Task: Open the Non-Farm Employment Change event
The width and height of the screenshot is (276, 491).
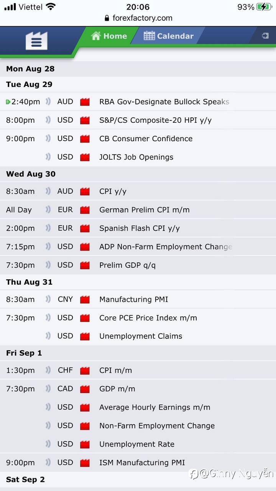Action: [157, 426]
